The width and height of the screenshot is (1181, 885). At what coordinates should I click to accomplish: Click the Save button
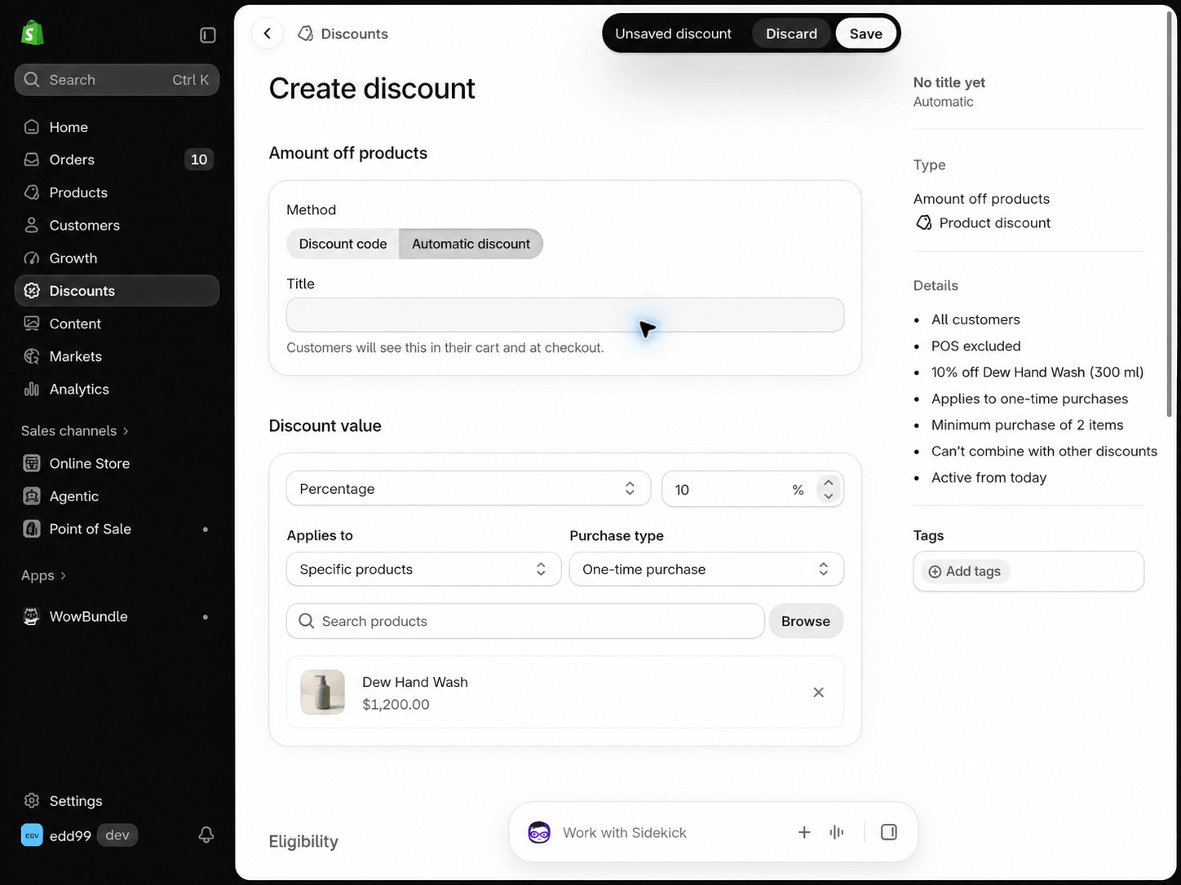(866, 33)
